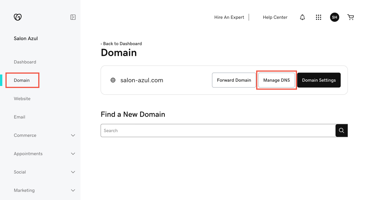Open Domain Settings
The height and width of the screenshot is (200, 368).
click(319, 80)
